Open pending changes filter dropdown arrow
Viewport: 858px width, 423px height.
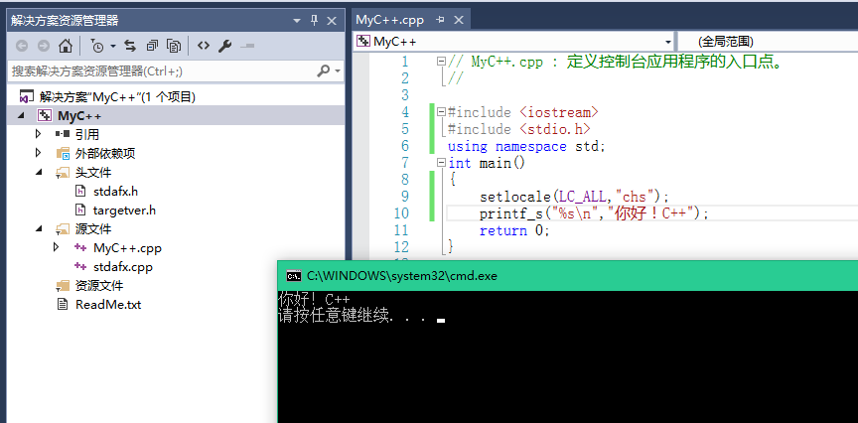(x=113, y=46)
